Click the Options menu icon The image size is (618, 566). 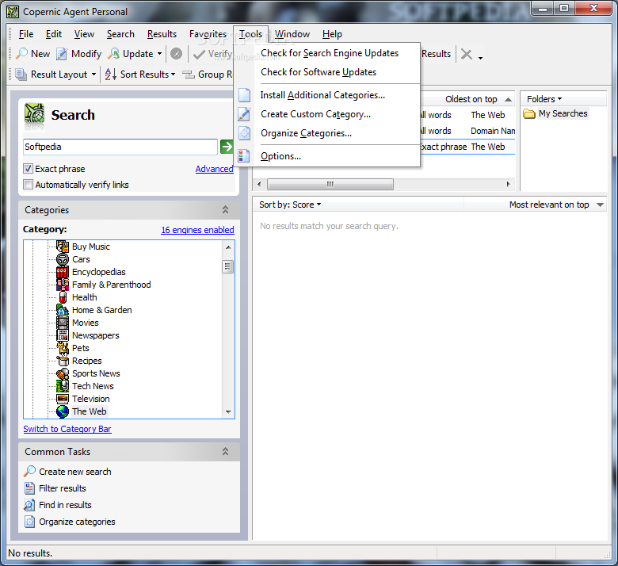pos(244,156)
